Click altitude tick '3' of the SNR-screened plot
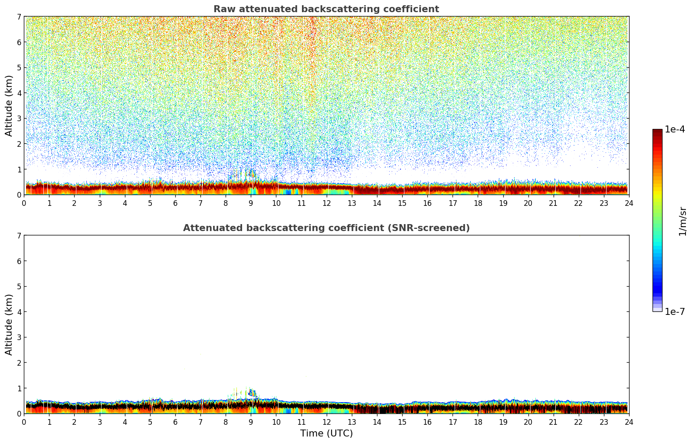The width and height of the screenshot is (692, 443). [x=19, y=337]
